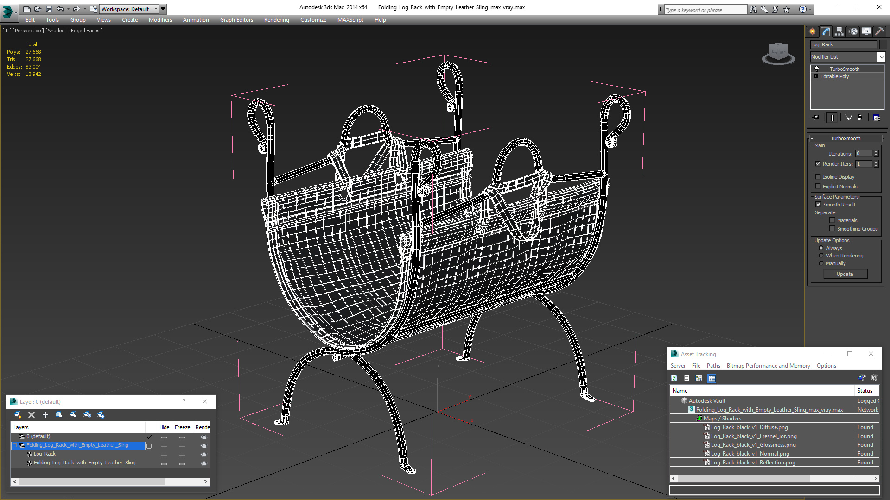Open Configure Modifier Sets icon
Viewport: 890px width, 500px height.
876,118
